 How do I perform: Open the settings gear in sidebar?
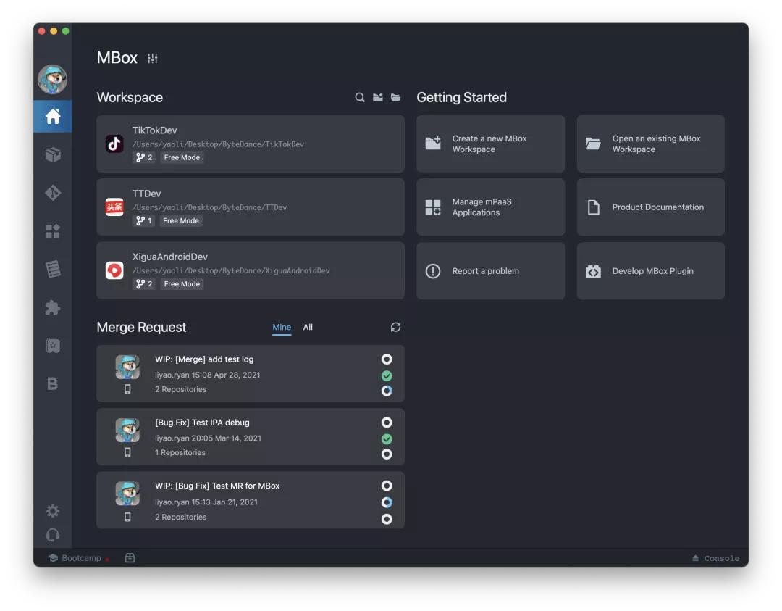click(53, 511)
